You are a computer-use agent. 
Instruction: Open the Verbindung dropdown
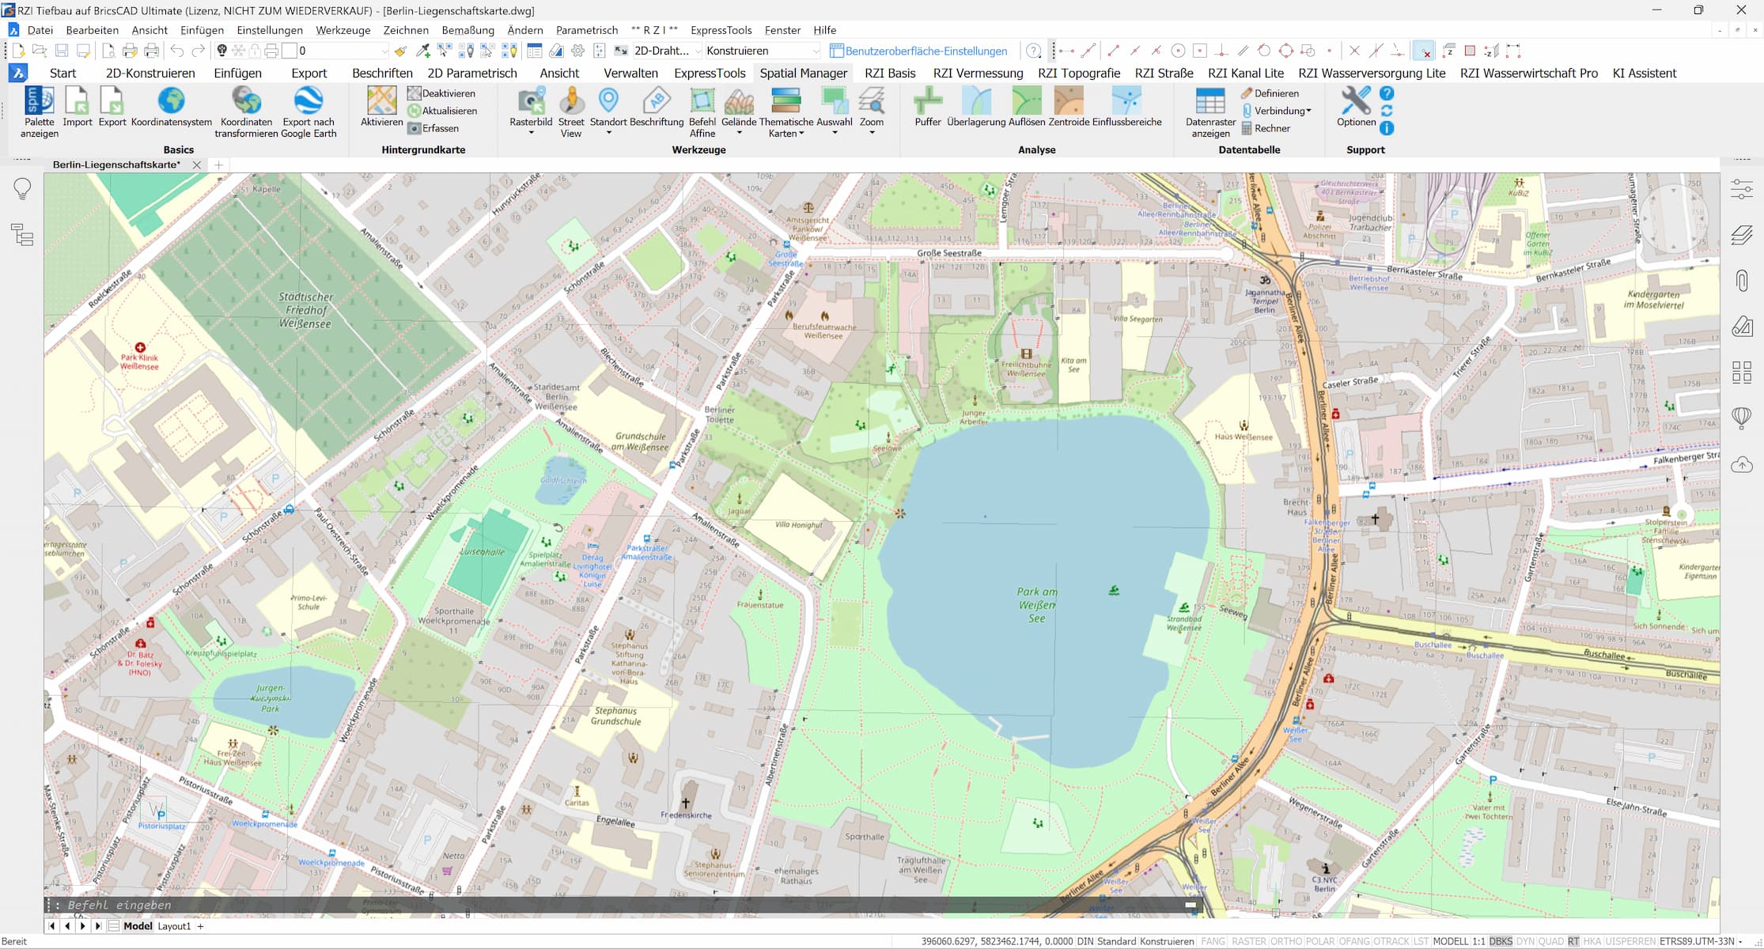(x=1278, y=111)
